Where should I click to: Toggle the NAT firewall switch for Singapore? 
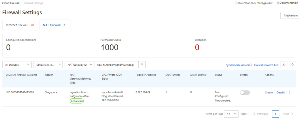tap(245, 92)
